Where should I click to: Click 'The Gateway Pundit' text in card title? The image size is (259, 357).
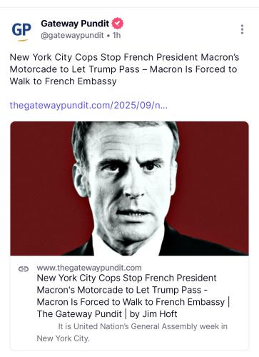[x=79, y=314]
